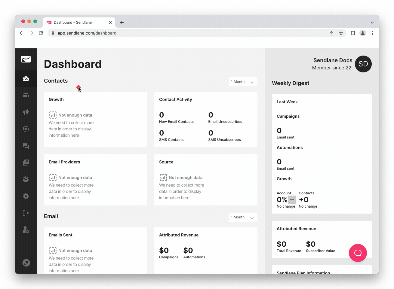Open a new browser tab
The width and height of the screenshot is (394, 289).
click(122, 23)
